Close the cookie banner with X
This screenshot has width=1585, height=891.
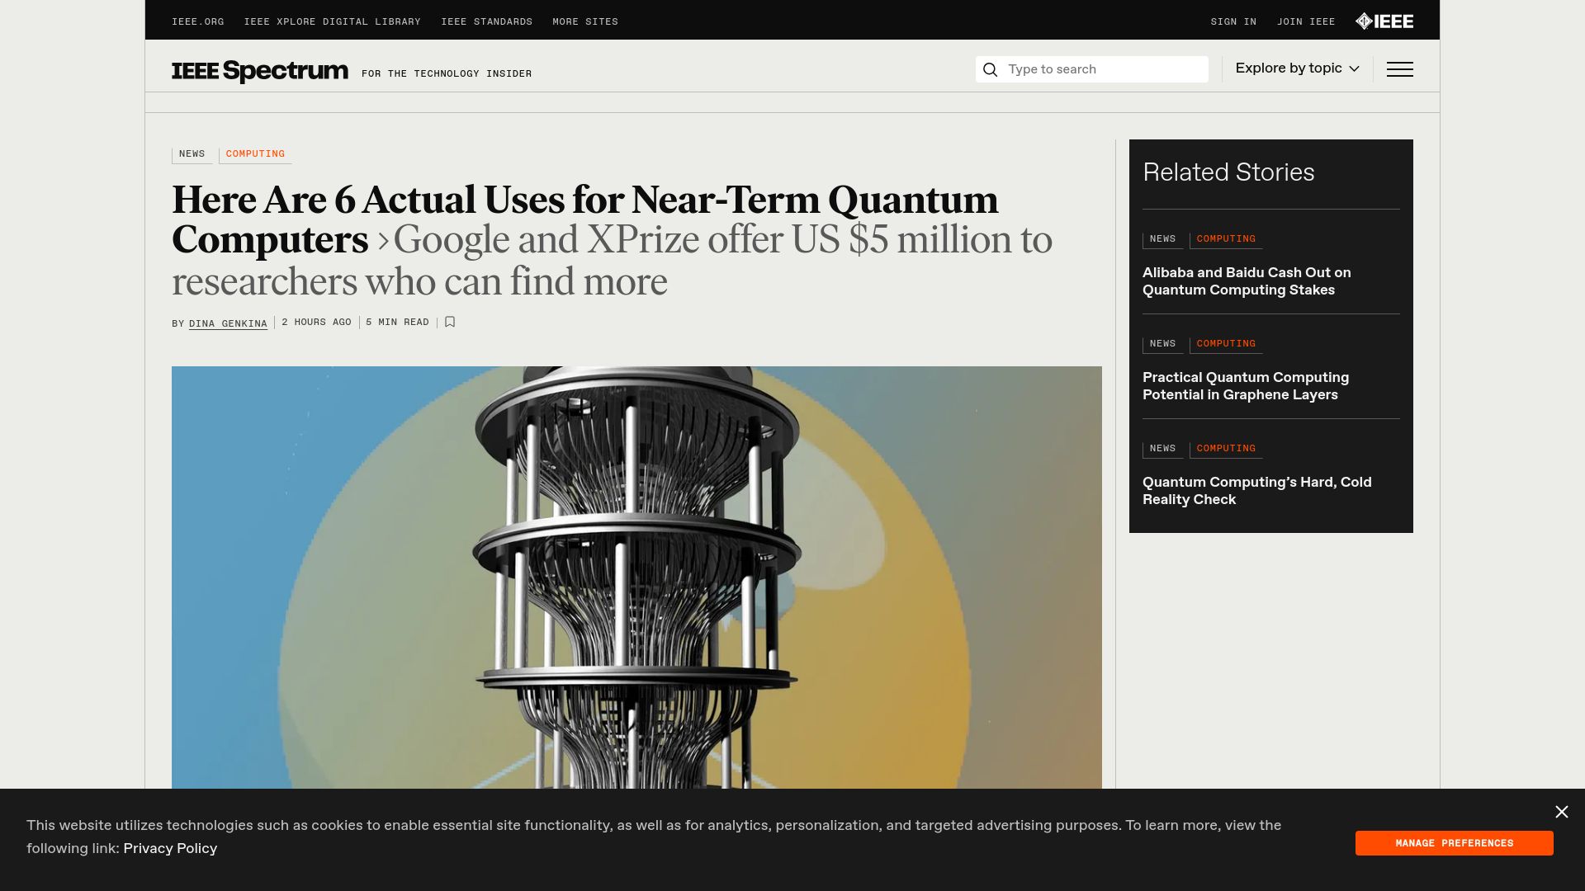[1561, 812]
